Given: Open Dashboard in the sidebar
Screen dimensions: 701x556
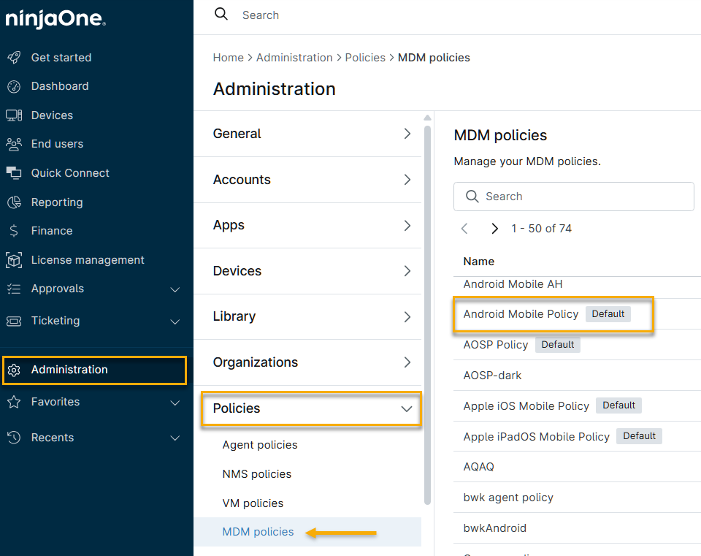Looking at the screenshot, I should (60, 86).
